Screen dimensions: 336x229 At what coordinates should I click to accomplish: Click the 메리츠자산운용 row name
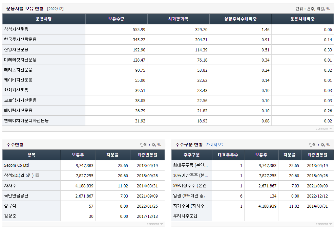tap(18, 70)
